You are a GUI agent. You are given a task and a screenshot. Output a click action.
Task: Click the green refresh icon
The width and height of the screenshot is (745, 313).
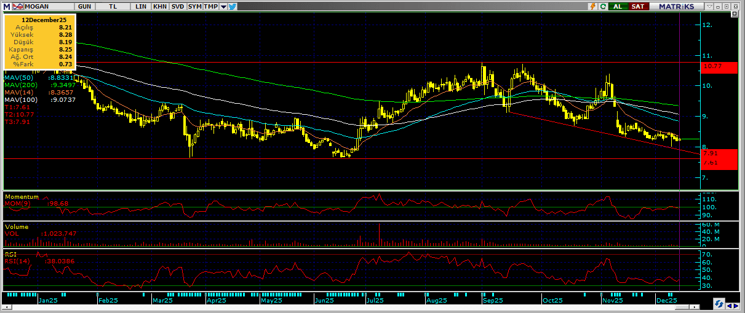coord(604,6)
